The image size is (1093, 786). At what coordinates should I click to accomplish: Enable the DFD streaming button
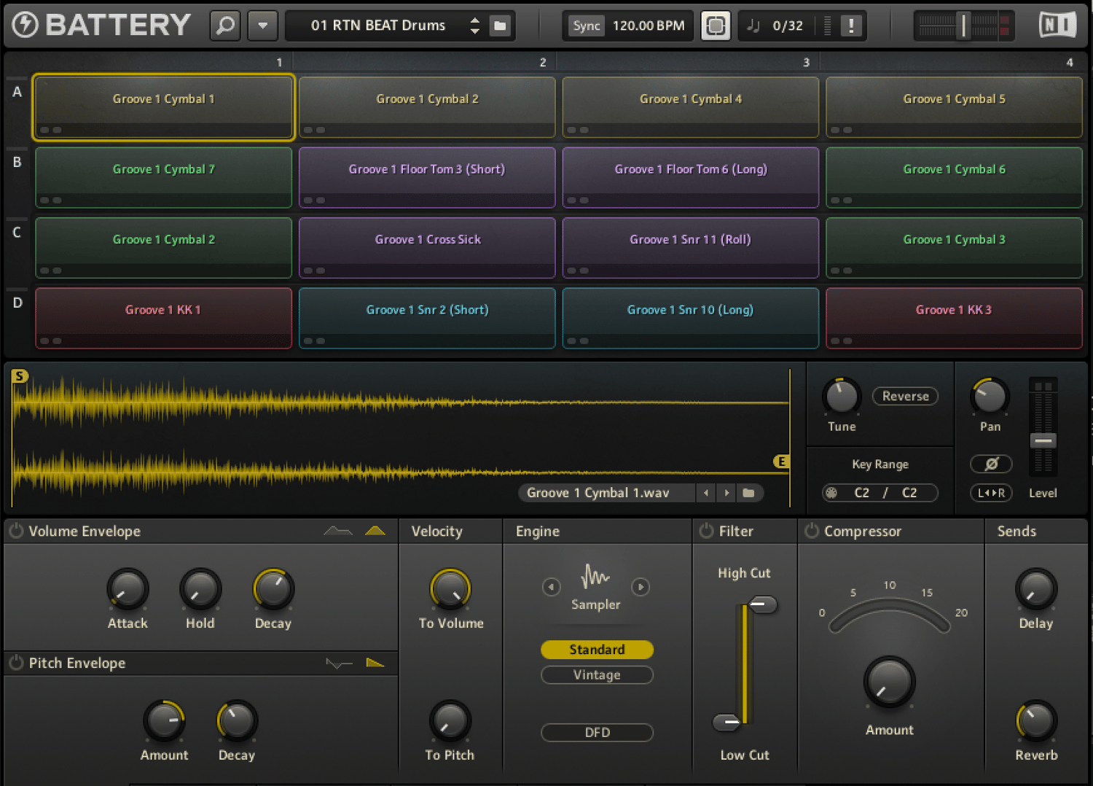coord(597,732)
